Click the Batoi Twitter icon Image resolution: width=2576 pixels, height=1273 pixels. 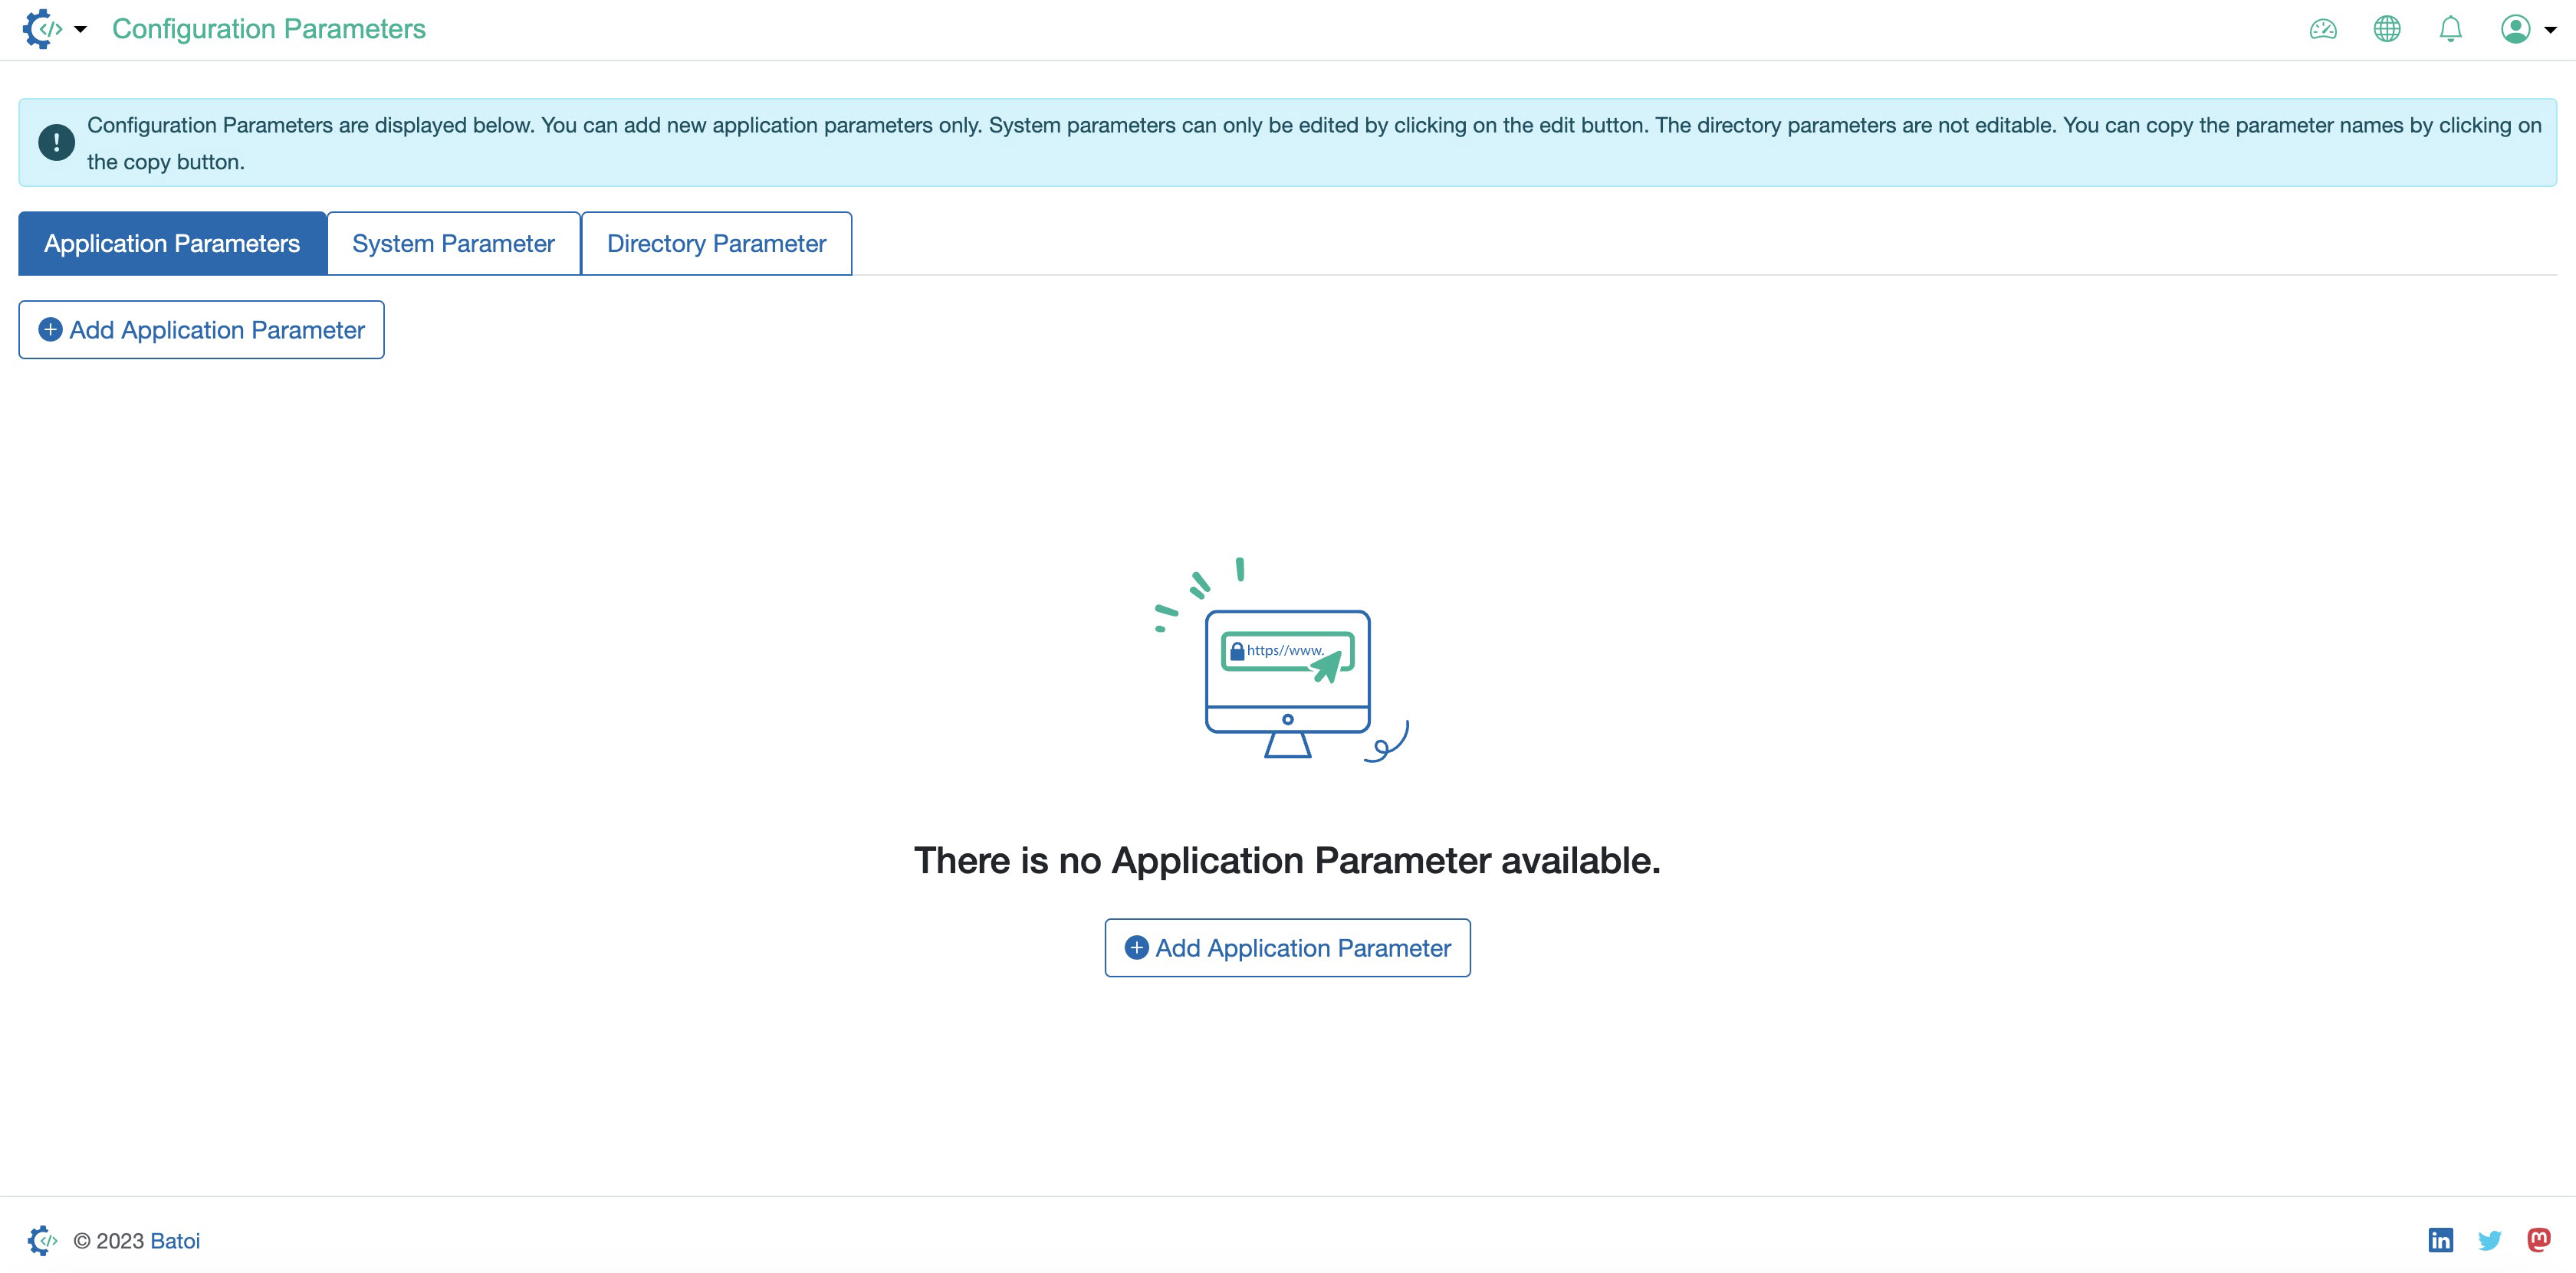(2491, 1240)
